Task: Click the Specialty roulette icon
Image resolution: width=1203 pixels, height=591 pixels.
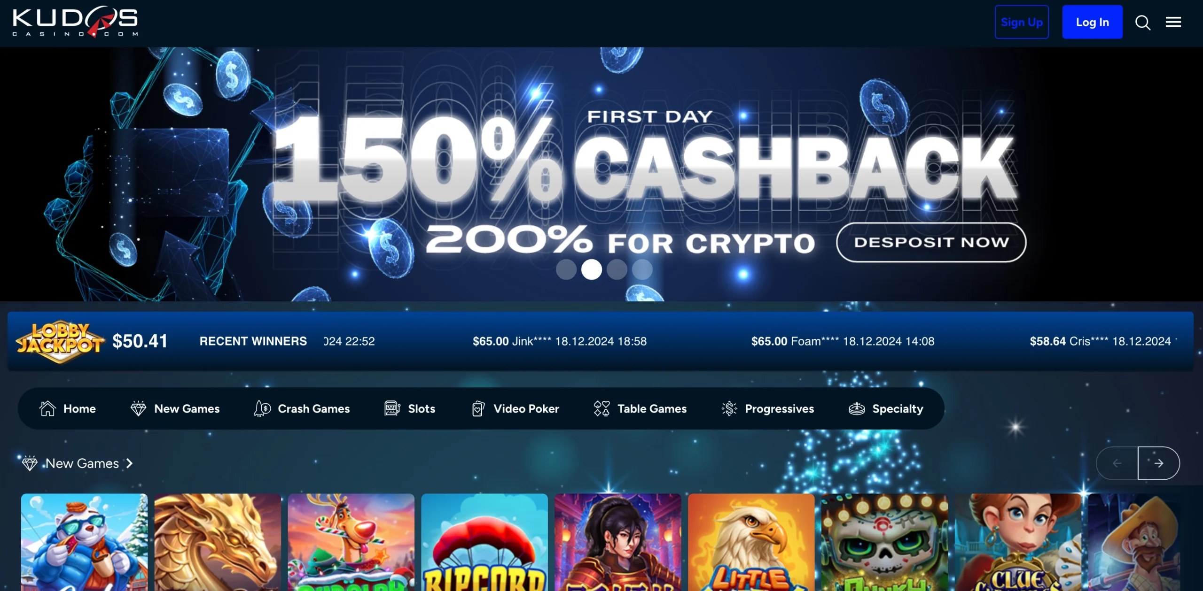Action: (857, 408)
